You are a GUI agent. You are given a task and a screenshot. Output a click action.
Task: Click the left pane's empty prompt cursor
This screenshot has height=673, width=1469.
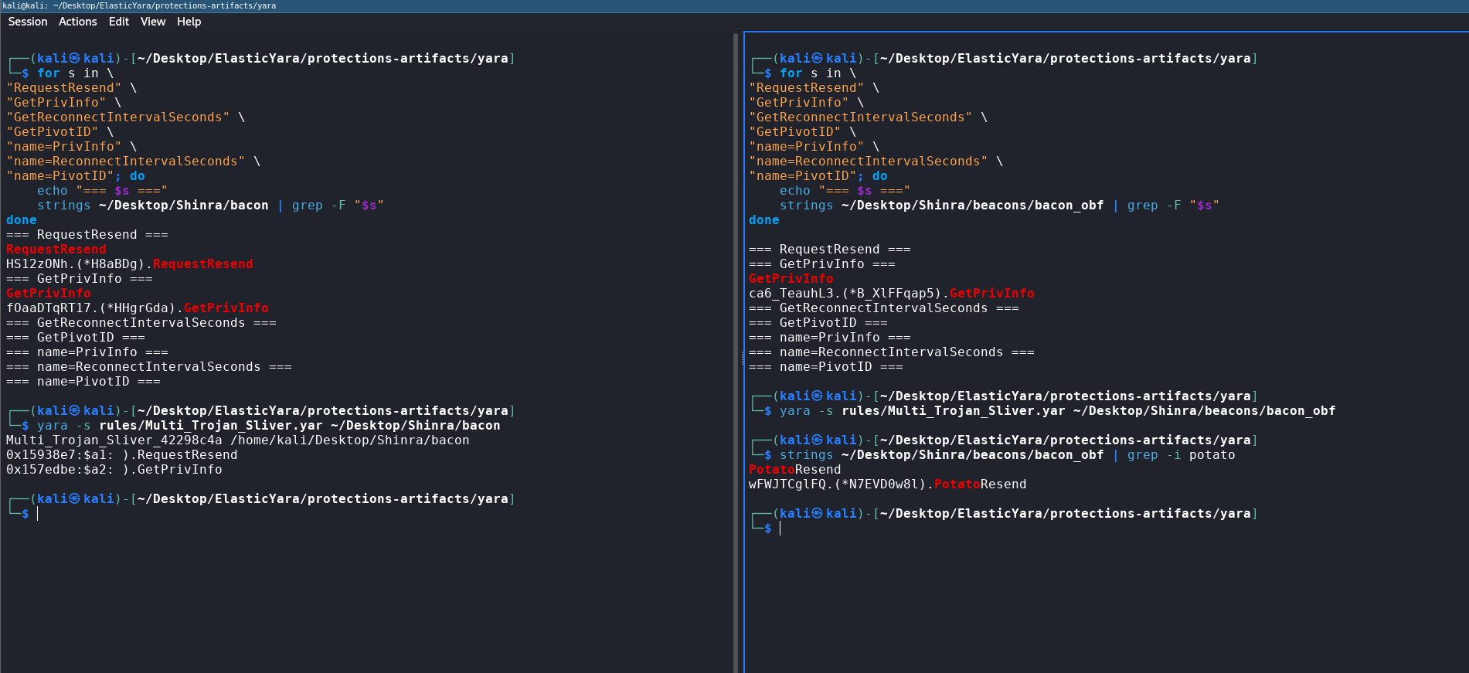37,514
